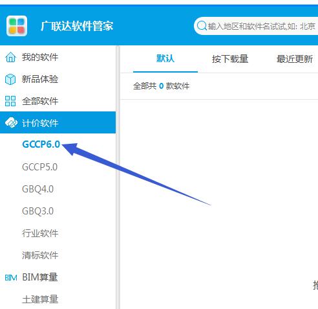Select GCCP6.0 in sidebar
Image resolution: width=318 pixels, height=309 pixels.
(x=41, y=144)
